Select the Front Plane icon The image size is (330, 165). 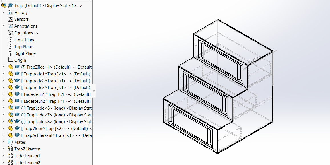point(10,40)
